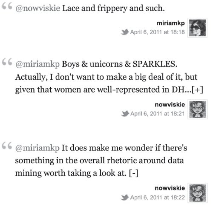
Task: Click the Twitter bird icon beside 18:21 timestamp
Action: click(x=125, y=114)
